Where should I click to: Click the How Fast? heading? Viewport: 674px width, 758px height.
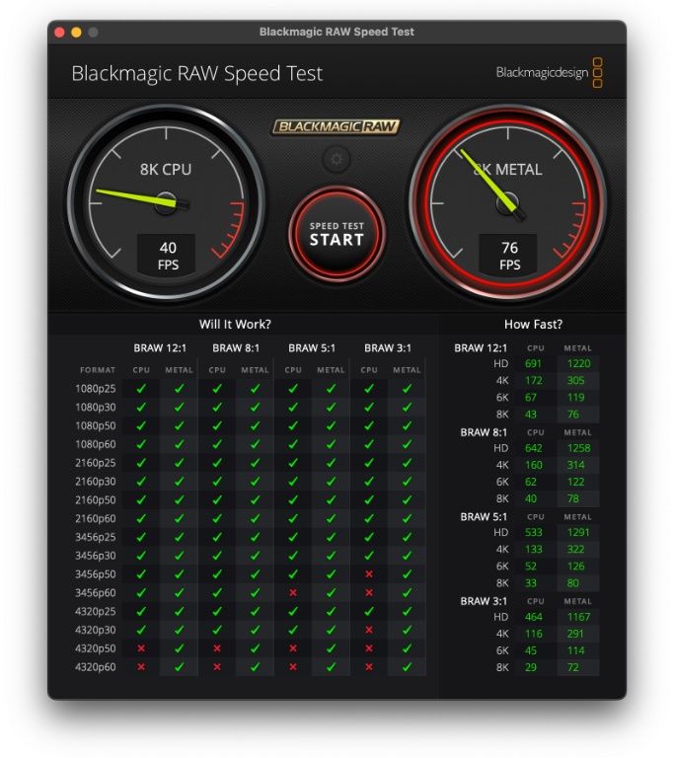pyautogui.click(x=533, y=325)
